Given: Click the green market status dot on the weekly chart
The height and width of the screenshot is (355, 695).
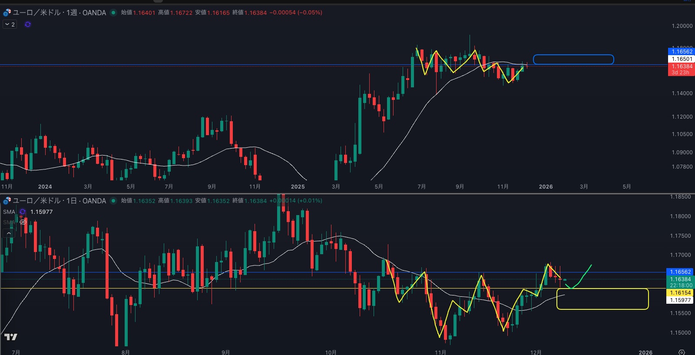Looking at the screenshot, I should (x=113, y=13).
